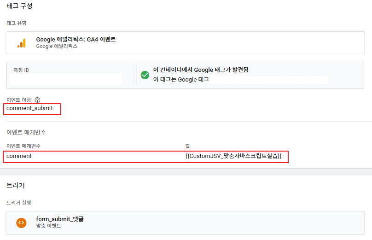Click the Google Analytics bar chart icon

tap(21, 43)
